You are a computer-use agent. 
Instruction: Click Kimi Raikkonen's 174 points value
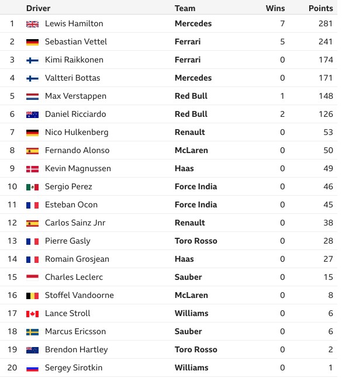coord(326,60)
